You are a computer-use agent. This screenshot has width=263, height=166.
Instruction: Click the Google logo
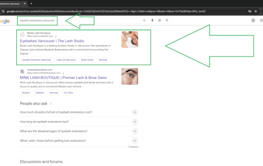pos(5,21)
